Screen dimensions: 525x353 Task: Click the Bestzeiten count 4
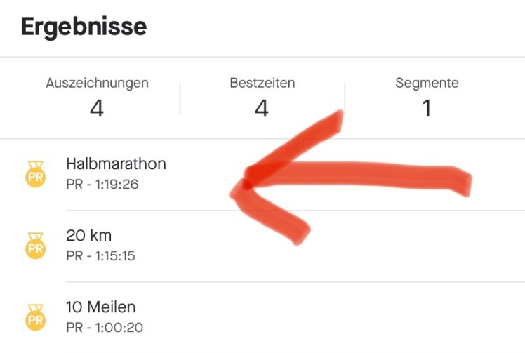tap(262, 109)
